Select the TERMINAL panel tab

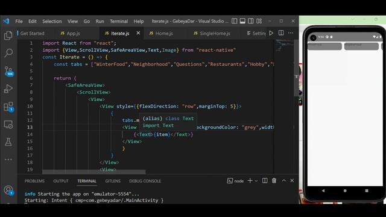pos(87,181)
